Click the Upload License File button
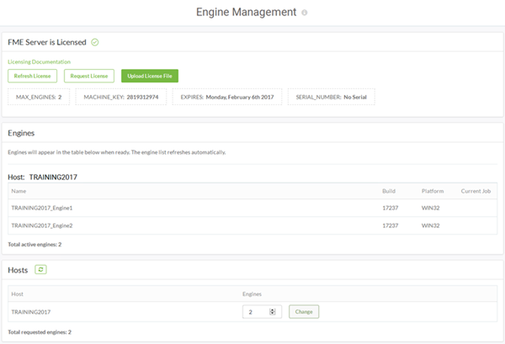505x344 pixels. tap(150, 76)
